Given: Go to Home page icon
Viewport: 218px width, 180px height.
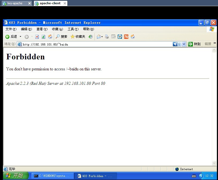Looking at the screenshot, I should pos(50,37).
